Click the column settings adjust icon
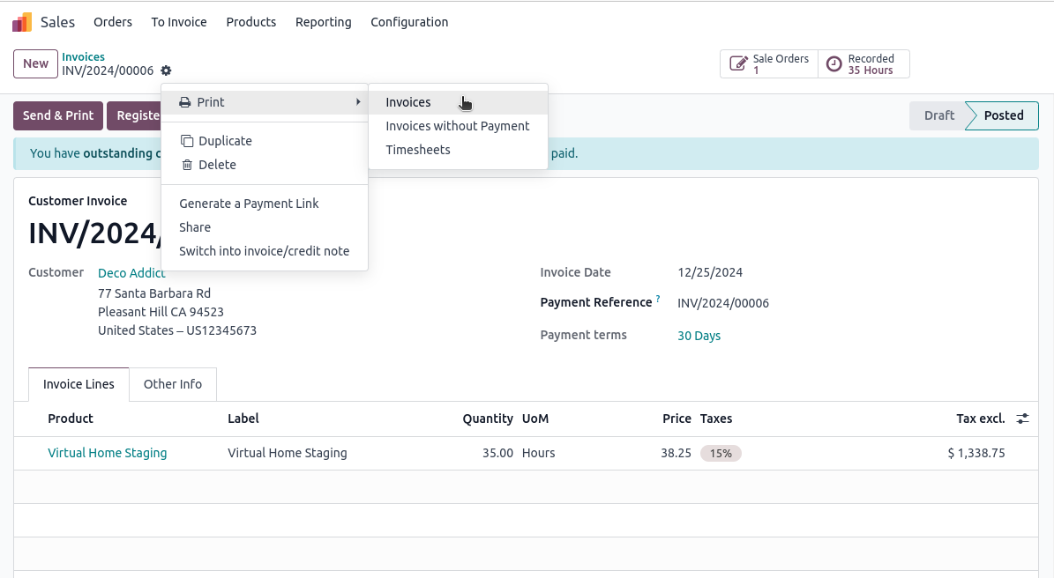 click(1022, 419)
